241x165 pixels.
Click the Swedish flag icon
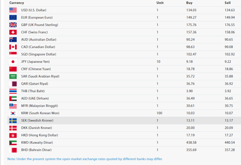13,120
